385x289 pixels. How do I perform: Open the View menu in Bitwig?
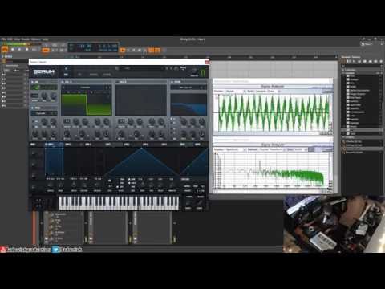pyautogui.click(x=17, y=39)
